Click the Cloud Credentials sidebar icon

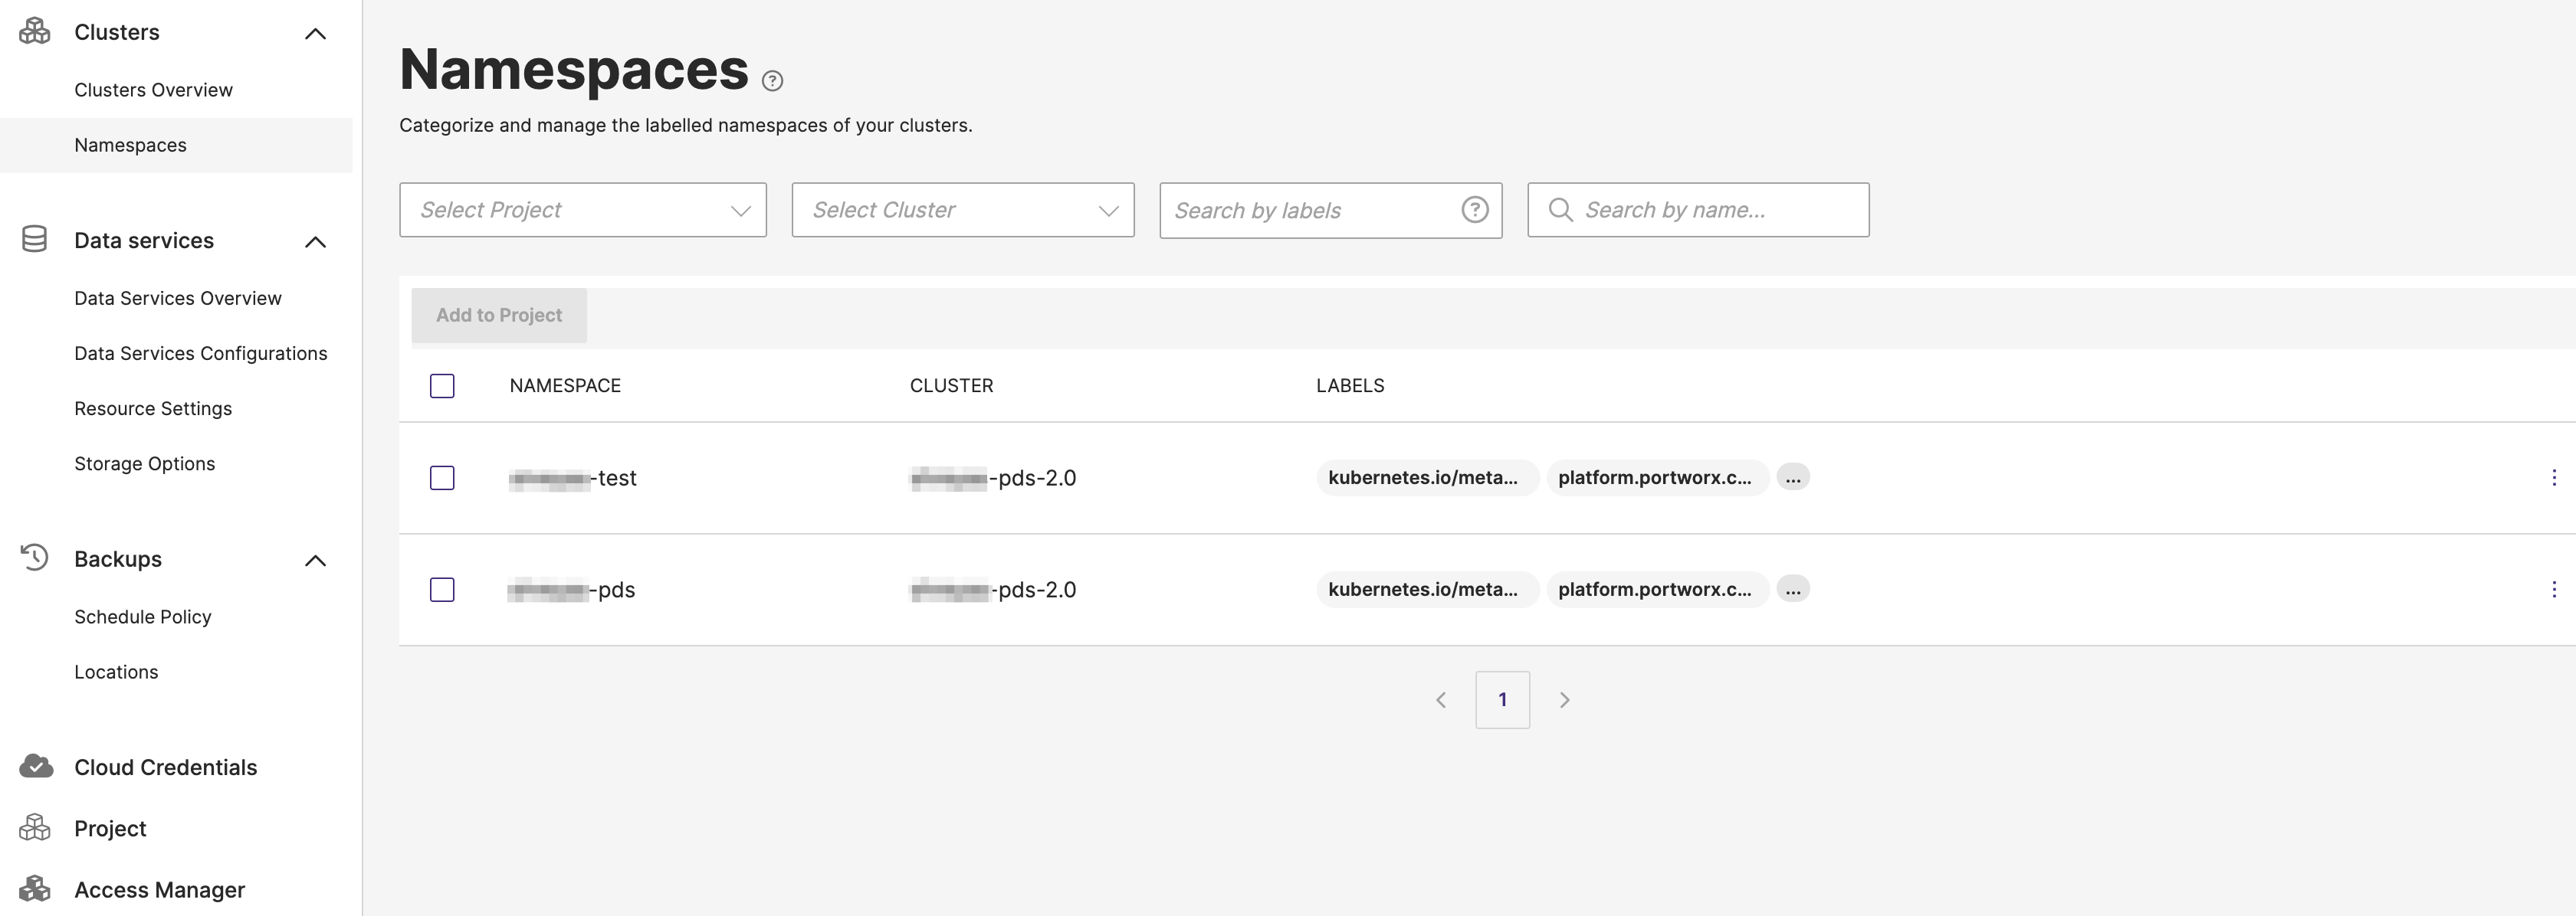coord(34,765)
